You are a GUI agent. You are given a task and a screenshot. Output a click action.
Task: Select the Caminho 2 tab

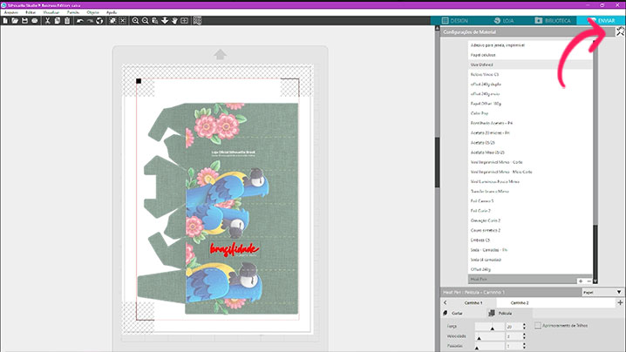click(x=520, y=303)
